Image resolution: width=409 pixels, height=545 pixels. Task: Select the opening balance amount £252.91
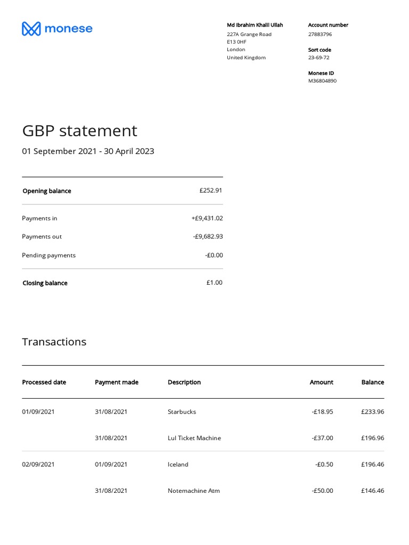point(211,191)
